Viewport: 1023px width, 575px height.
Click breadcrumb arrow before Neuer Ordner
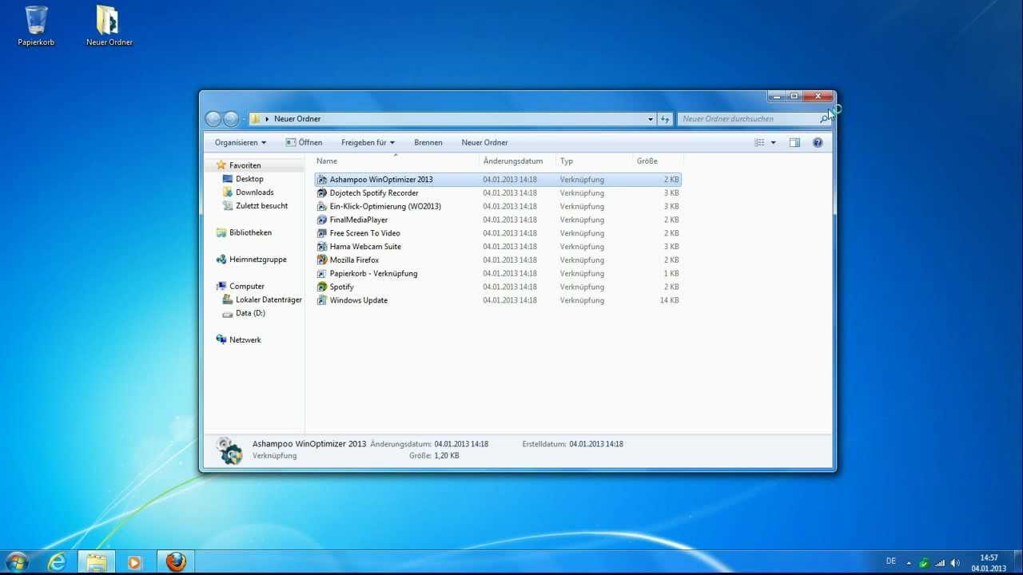tap(267, 119)
